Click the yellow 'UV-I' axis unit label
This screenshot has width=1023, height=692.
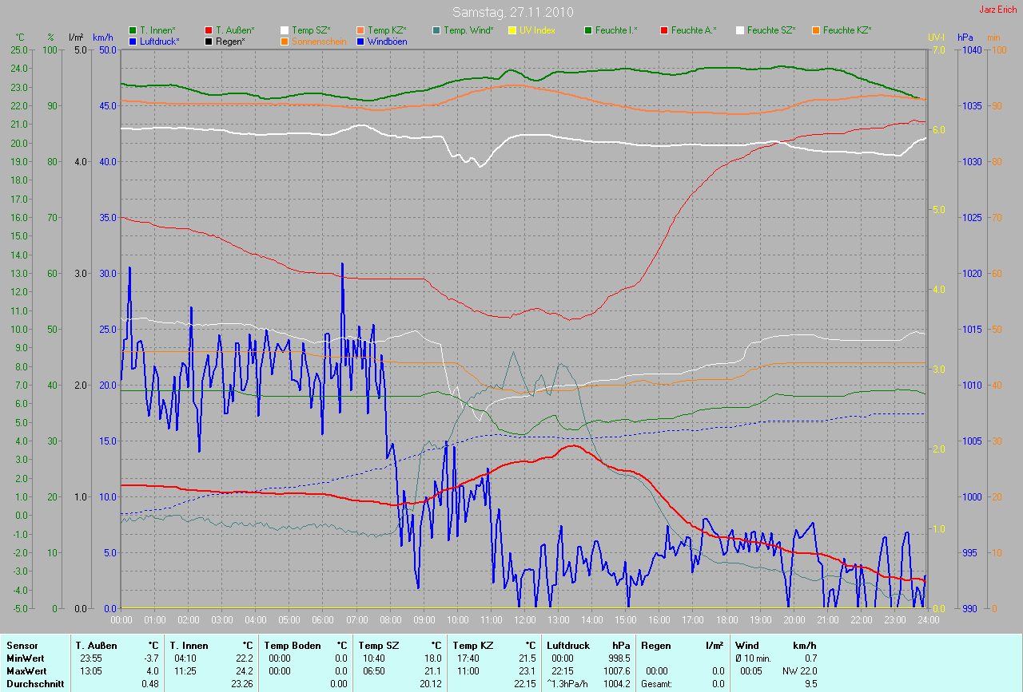[x=936, y=38]
